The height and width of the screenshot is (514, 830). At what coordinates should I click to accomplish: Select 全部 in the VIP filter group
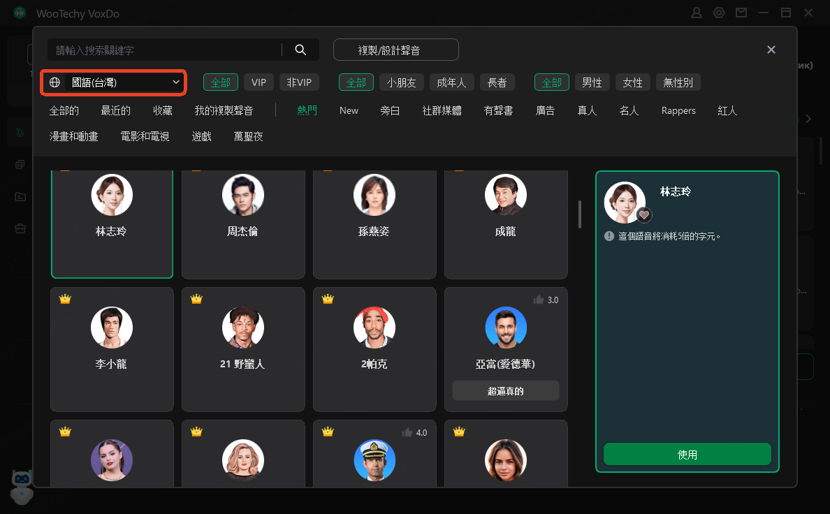(221, 82)
